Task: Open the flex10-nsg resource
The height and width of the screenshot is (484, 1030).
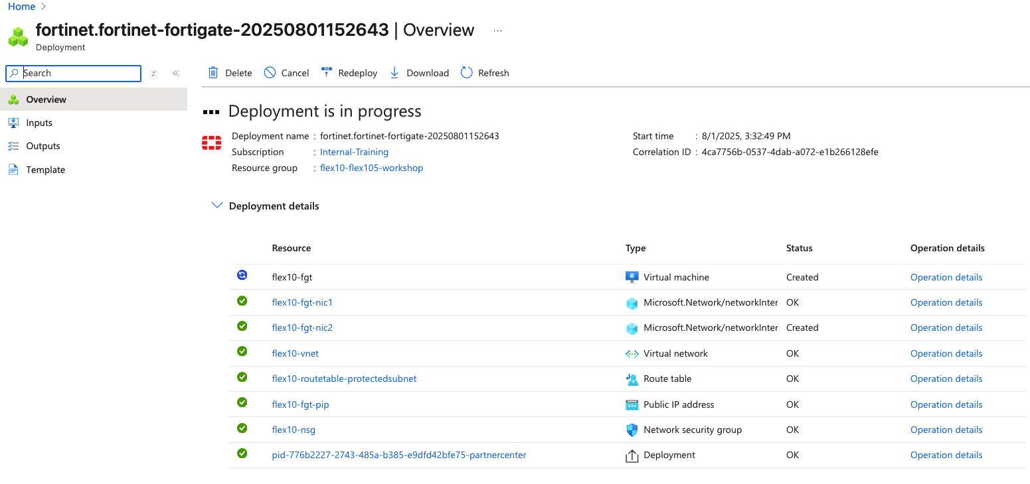Action: click(294, 430)
